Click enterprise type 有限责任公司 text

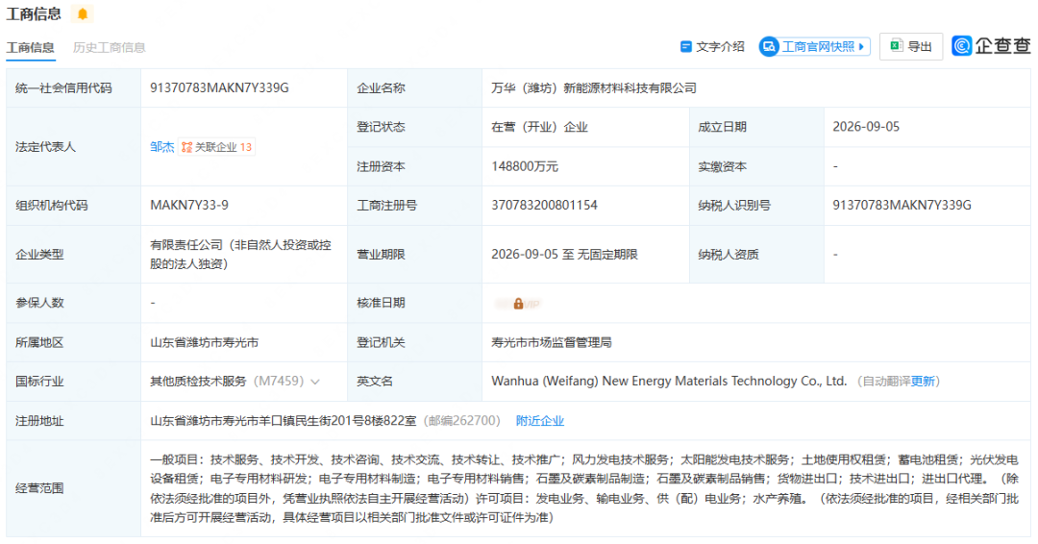240,254
